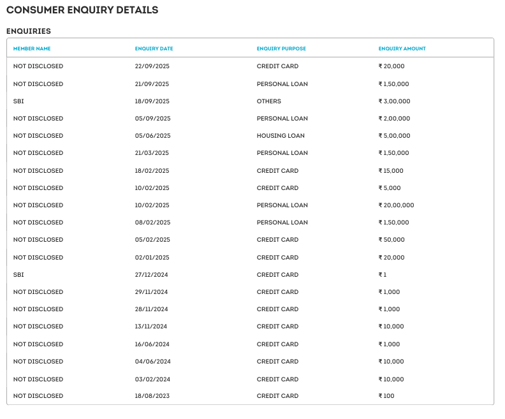The width and height of the screenshot is (505, 419).
Task: Click the Enquiry Purpose column header
Action: point(281,48)
